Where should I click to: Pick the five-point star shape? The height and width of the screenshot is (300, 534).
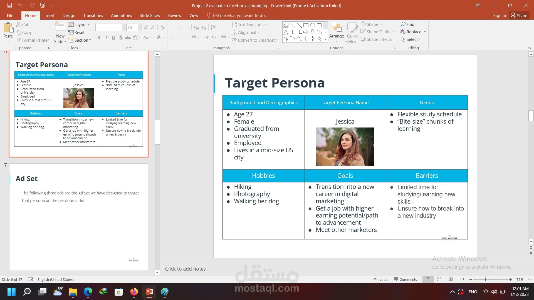pos(319,39)
